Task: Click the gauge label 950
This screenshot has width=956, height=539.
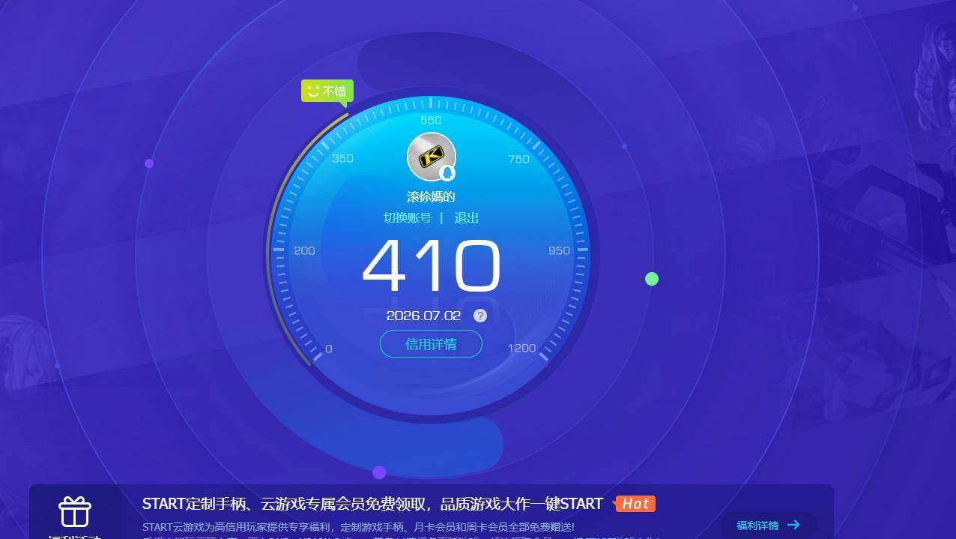Action: click(559, 251)
